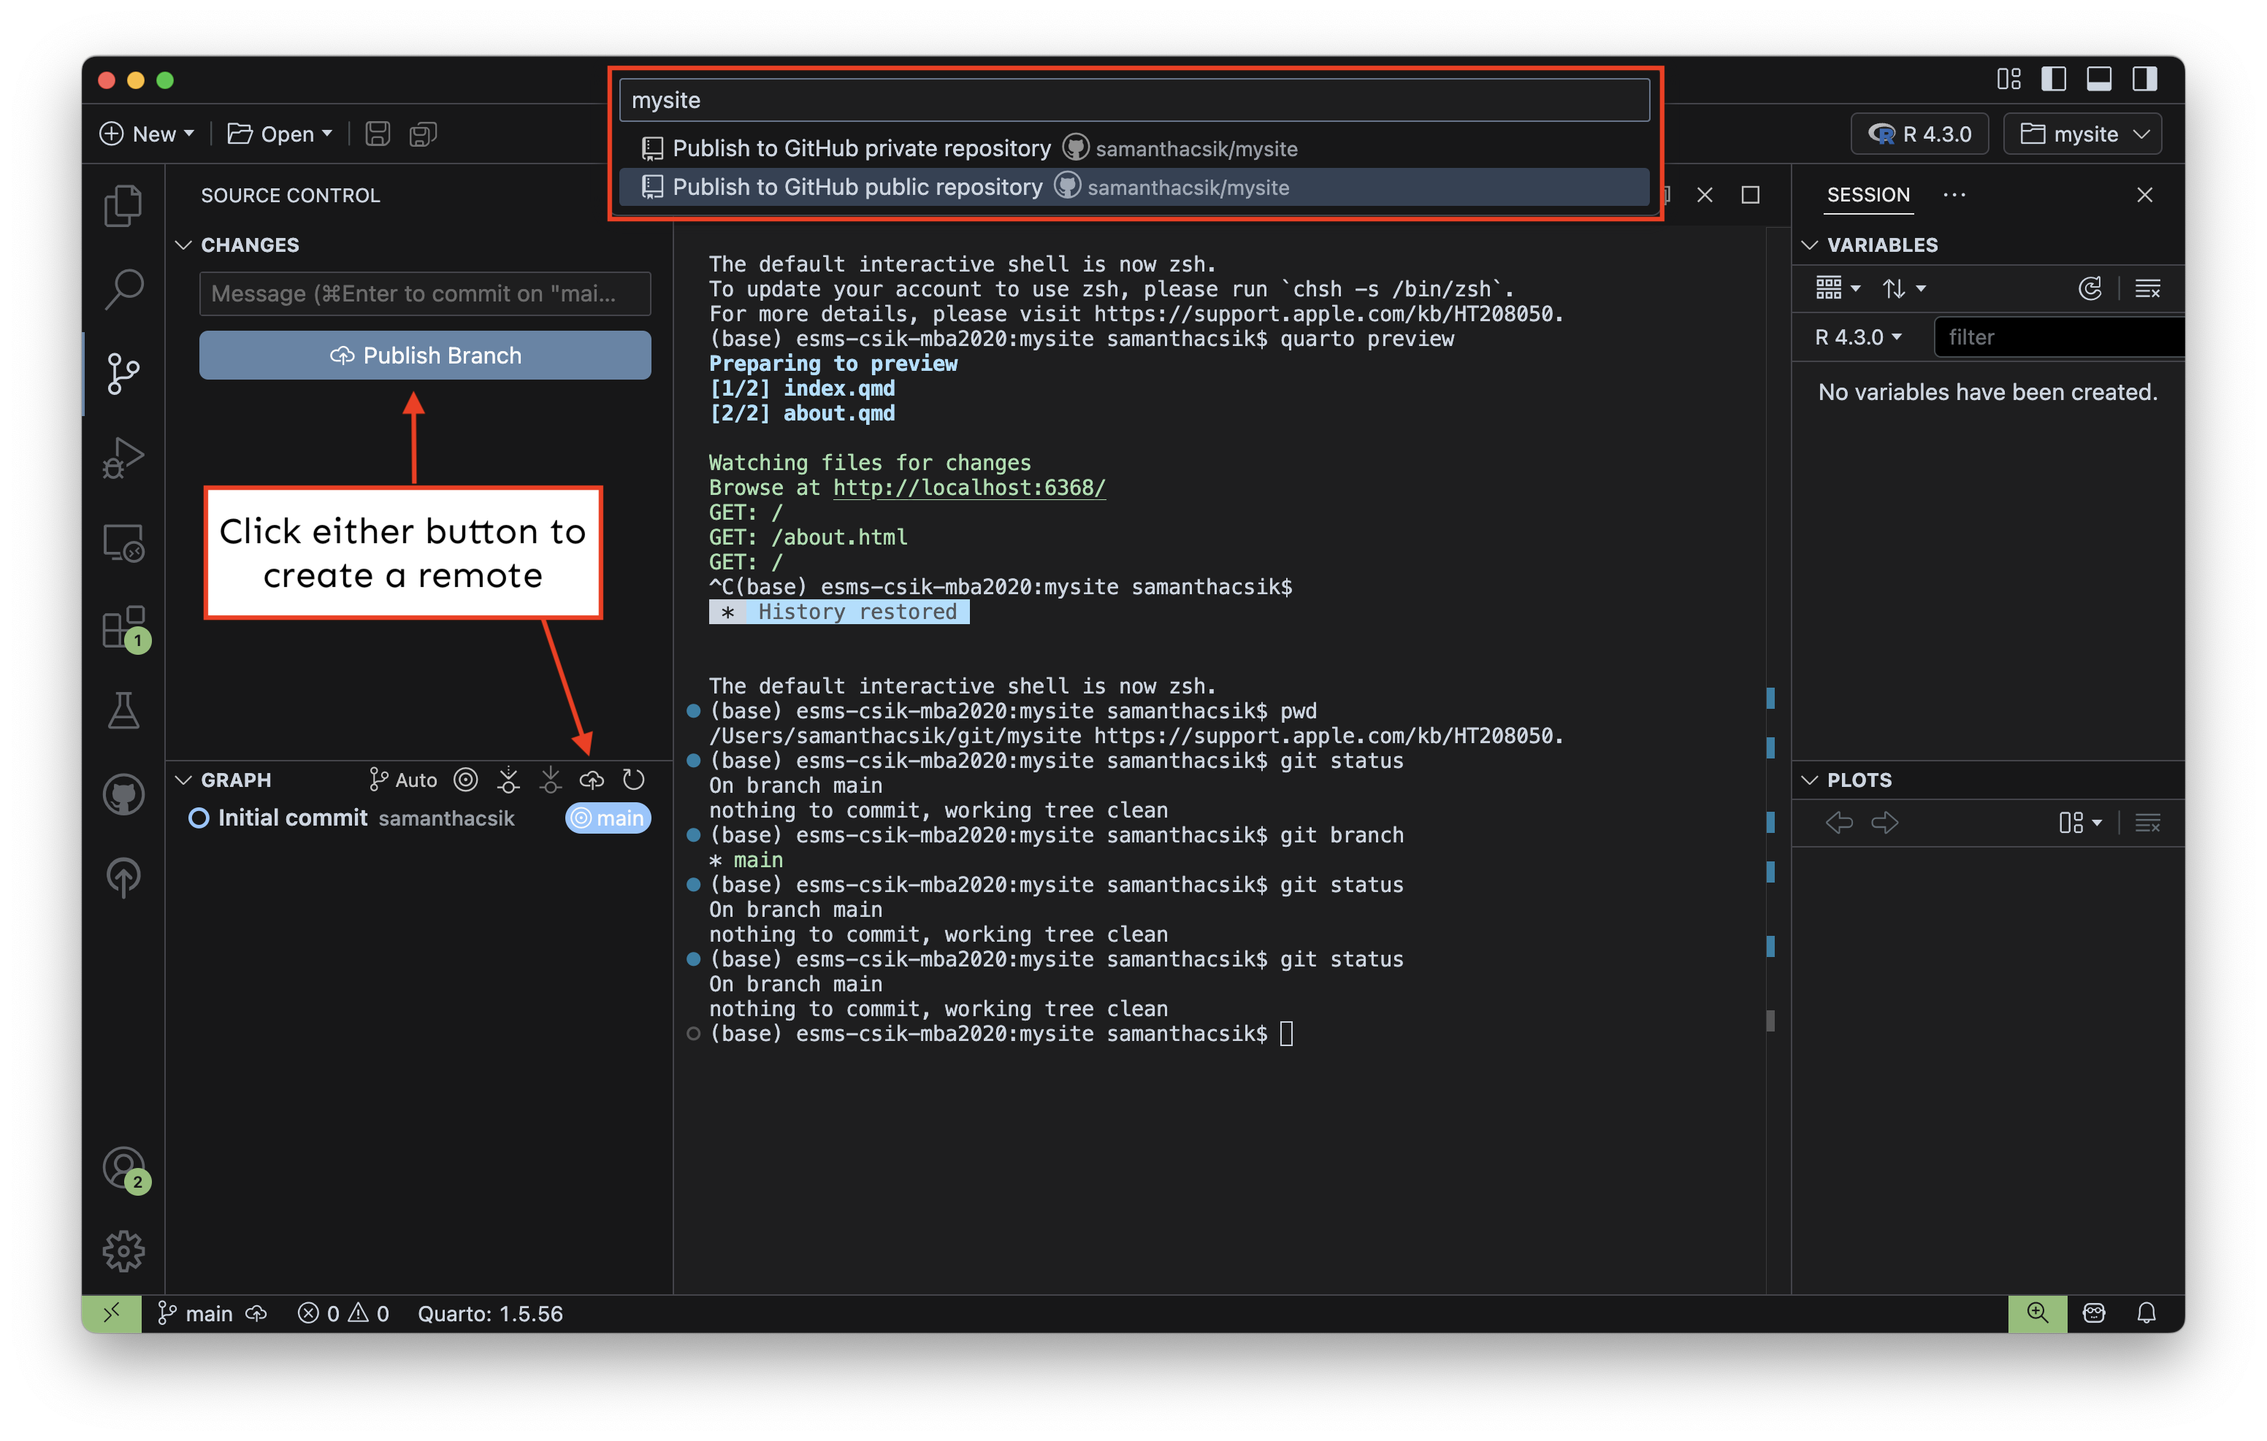
Task: Open the plots layout dropdown
Action: pyautogui.click(x=2079, y=823)
